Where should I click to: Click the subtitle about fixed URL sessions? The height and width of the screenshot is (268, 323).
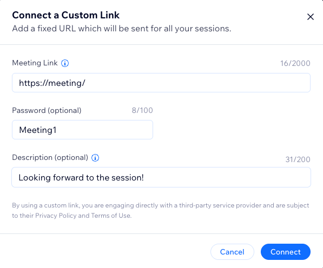(122, 29)
